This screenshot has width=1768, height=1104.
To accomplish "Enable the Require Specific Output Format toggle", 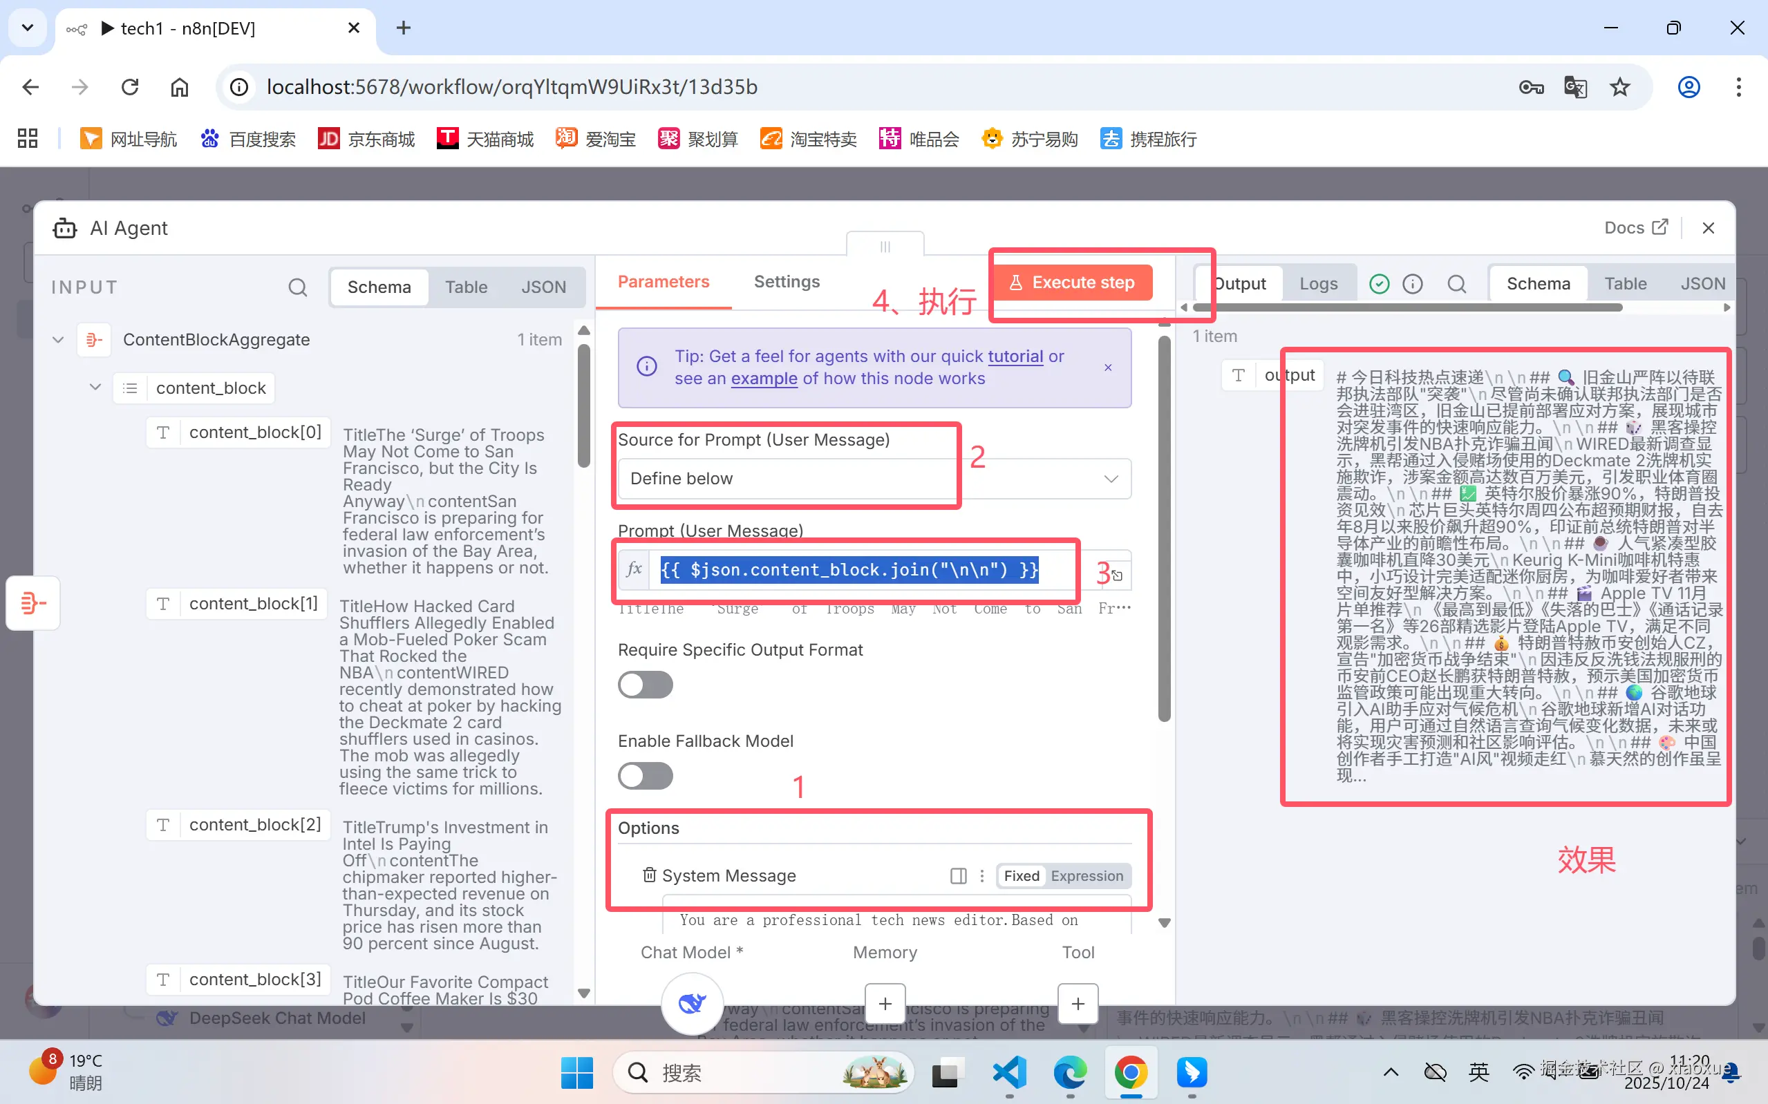I will 646,684.
